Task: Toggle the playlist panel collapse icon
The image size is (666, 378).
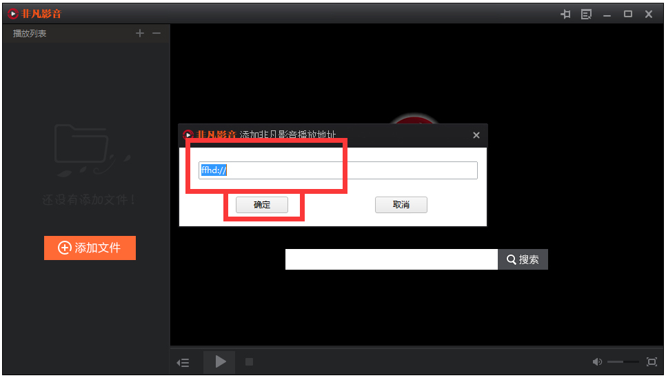Action: click(183, 362)
